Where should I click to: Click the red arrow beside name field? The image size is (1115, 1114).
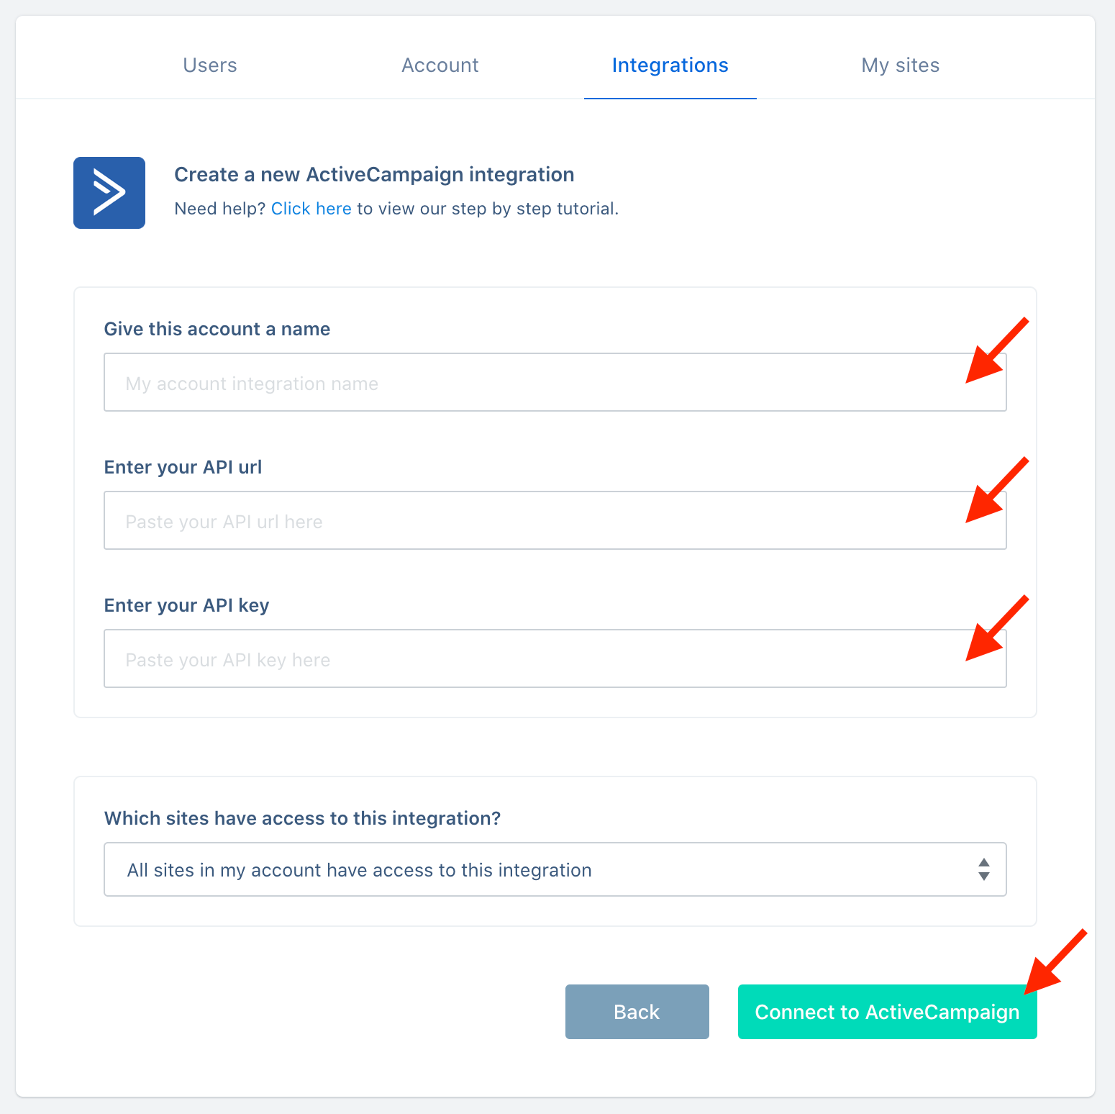click(997, 350)
